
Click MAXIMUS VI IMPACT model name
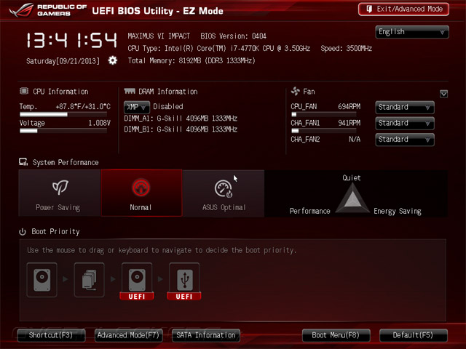[x=159, y=36]
